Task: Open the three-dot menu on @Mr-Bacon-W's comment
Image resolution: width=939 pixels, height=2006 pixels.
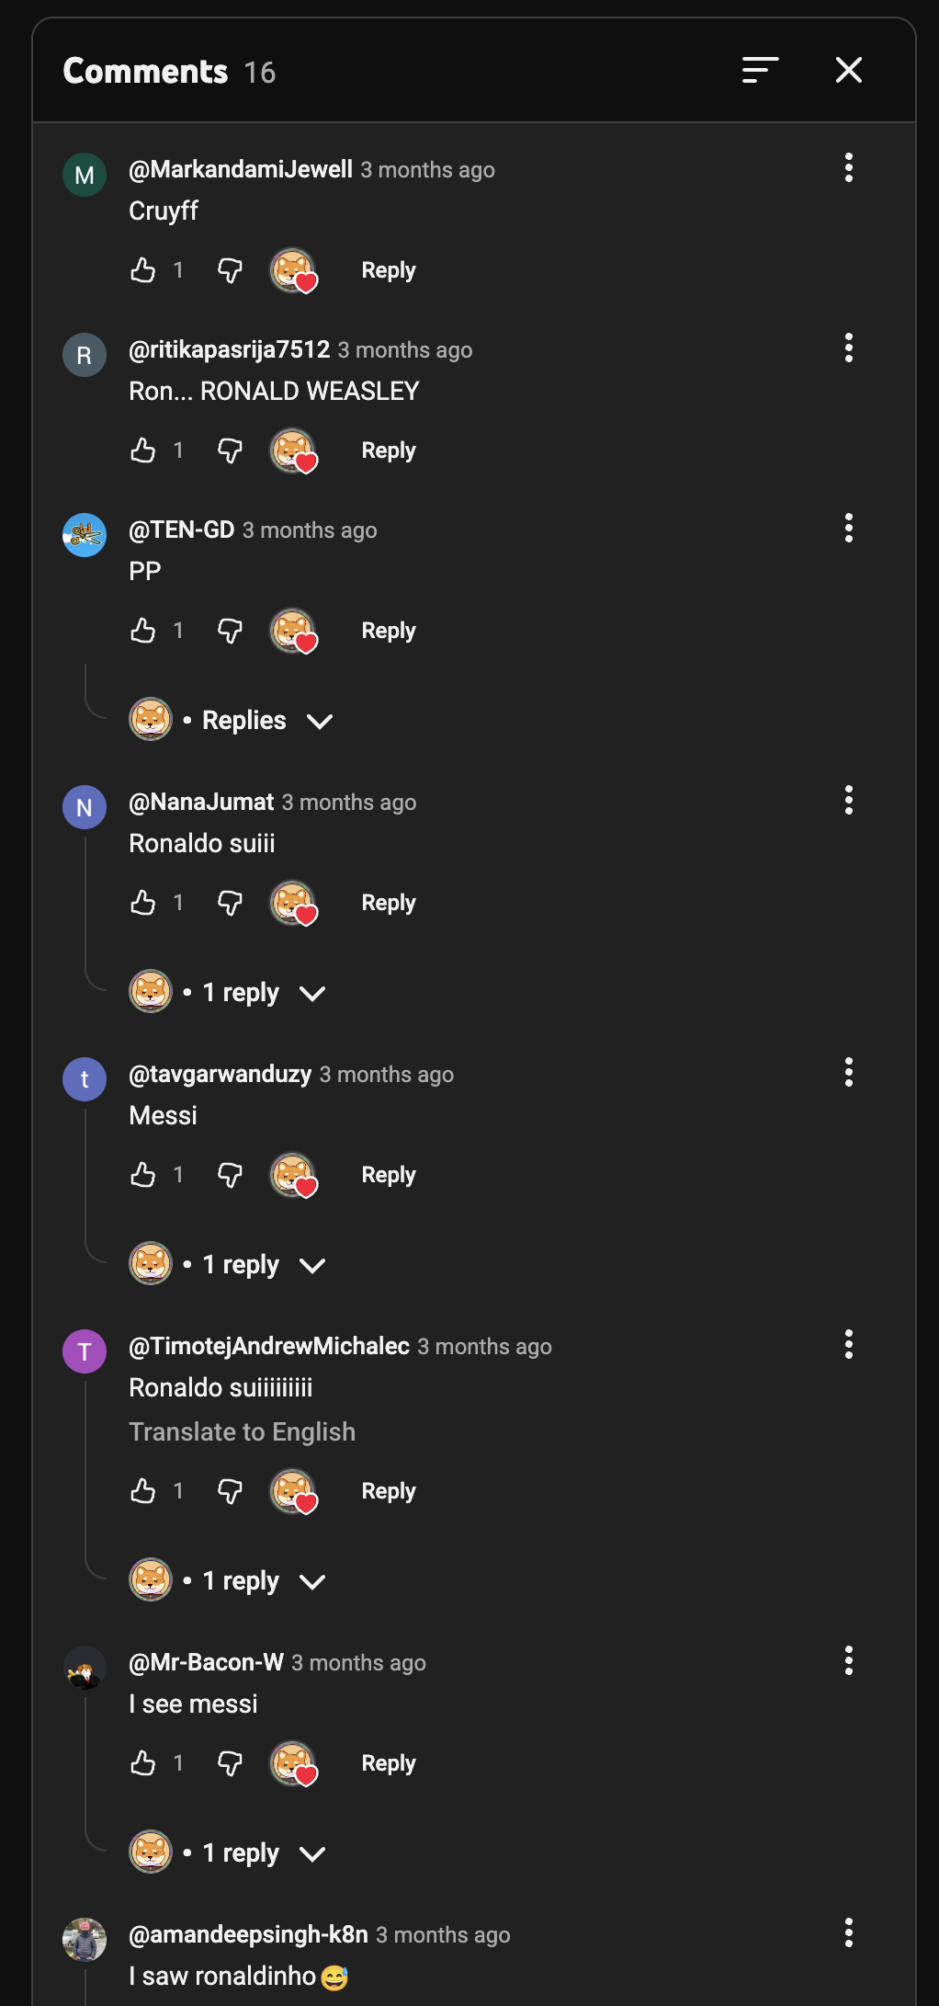Action: pyautogui.click(x=848, y=1660)
